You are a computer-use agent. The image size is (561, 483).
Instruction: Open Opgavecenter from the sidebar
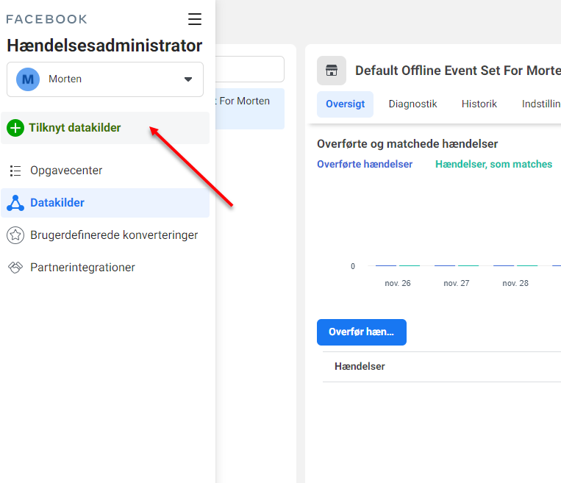105,171
